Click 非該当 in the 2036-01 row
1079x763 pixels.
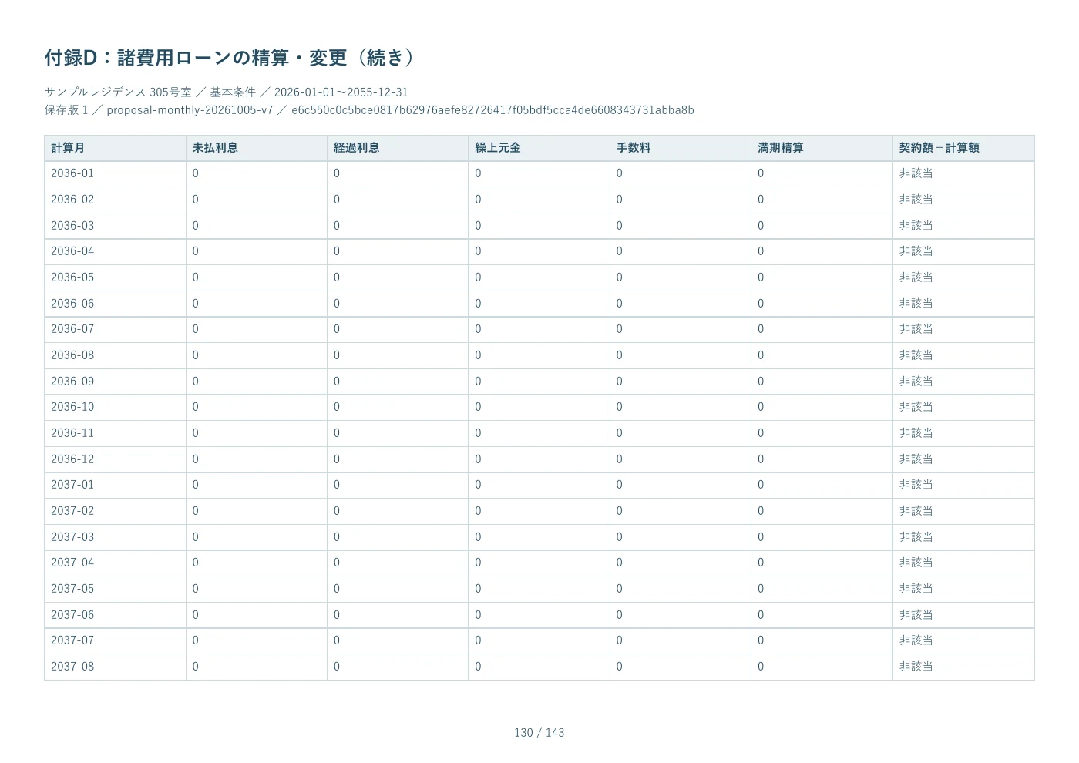tap(916, 174)
